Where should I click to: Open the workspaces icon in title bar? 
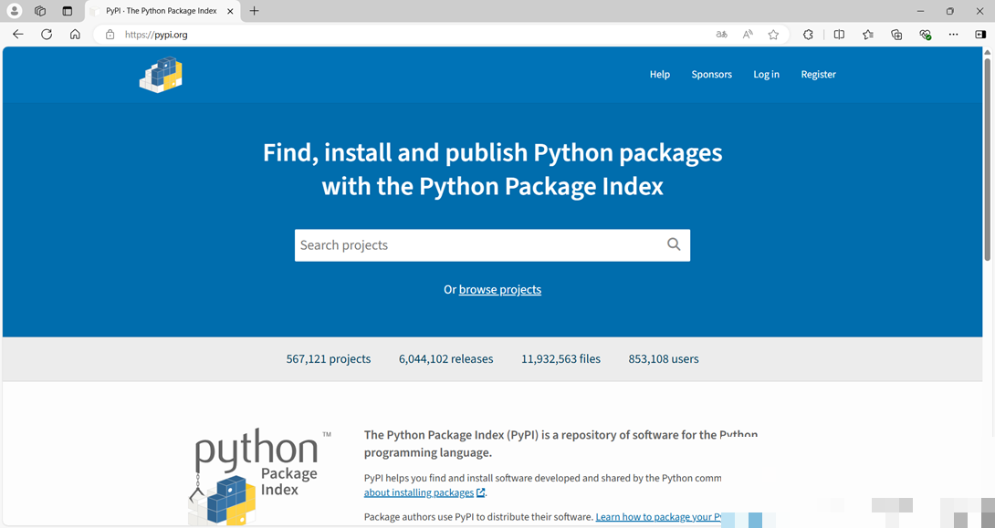(40, 11)
